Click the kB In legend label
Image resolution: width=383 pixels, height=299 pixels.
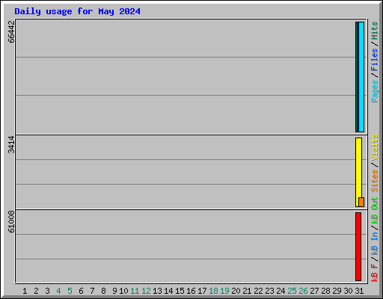click(x=375, y=243)
